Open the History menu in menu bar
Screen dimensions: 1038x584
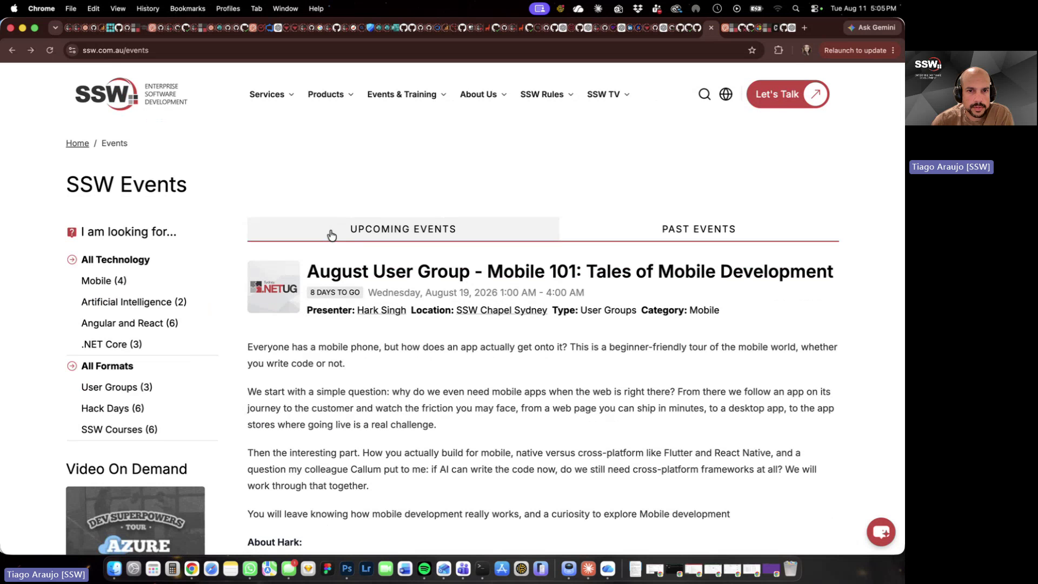click(148, 9)
